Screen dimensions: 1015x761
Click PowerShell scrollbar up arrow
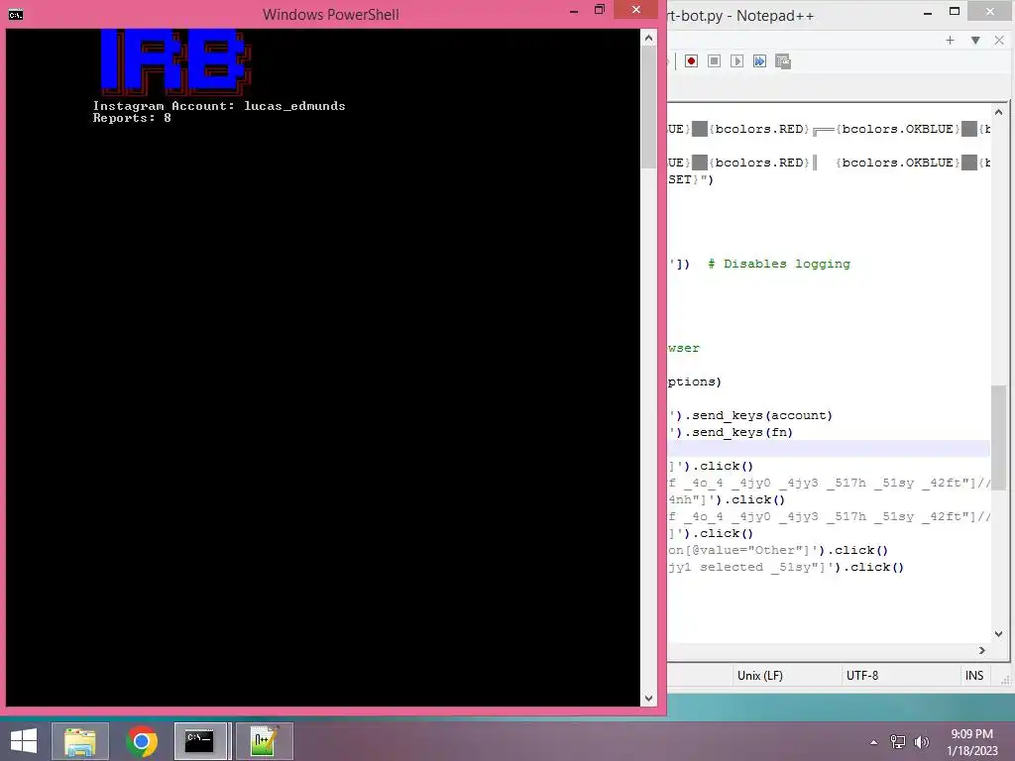648,39
